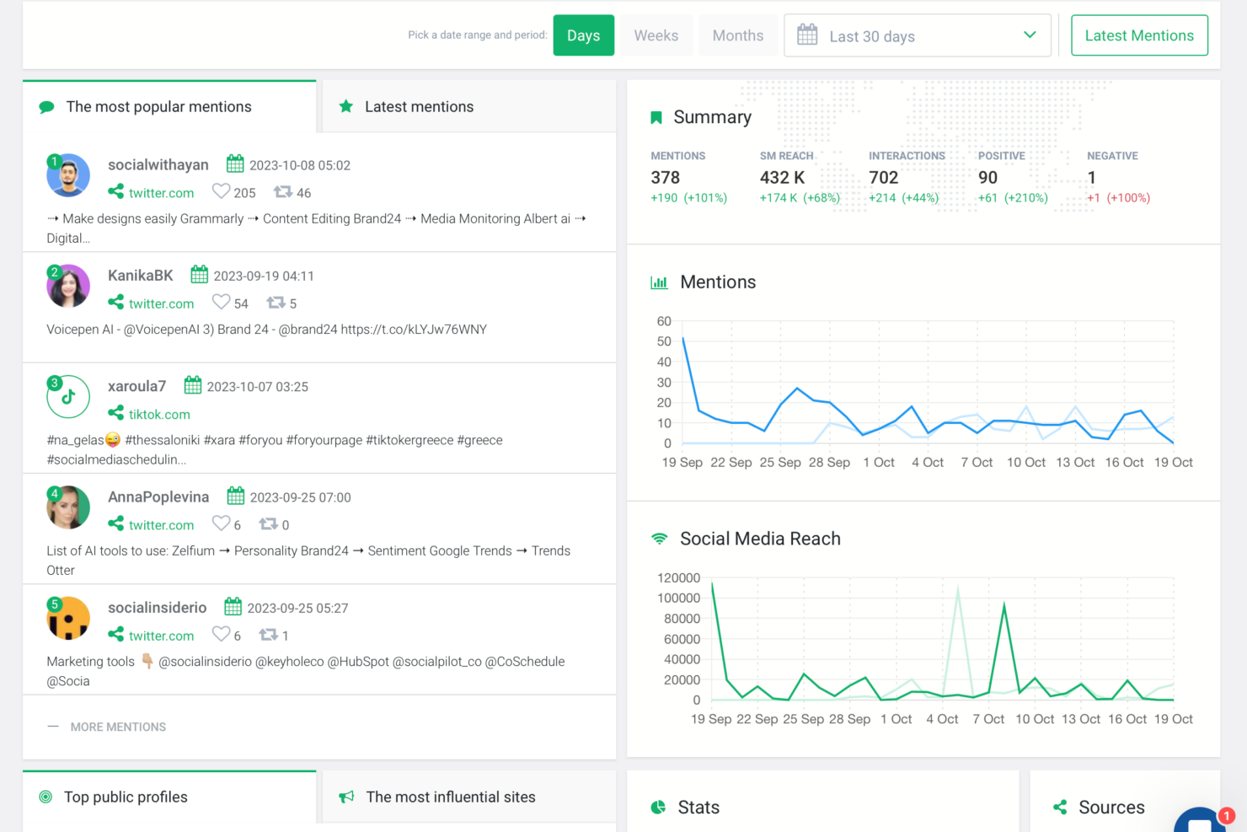Click the share icon next to tiktok.com
Image resolution: width=1247 pixels, height=832 pixels.
(x=115, y=413)
